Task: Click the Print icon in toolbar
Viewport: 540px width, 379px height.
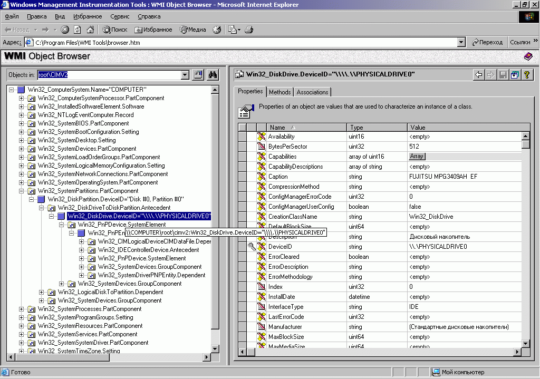Action: coord(249,30)
